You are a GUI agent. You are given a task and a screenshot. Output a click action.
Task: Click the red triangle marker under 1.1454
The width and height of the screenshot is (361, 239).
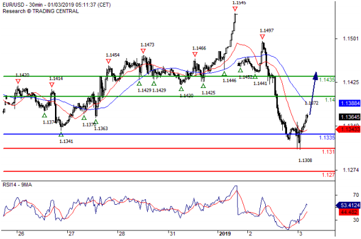(x=109, y=61)
